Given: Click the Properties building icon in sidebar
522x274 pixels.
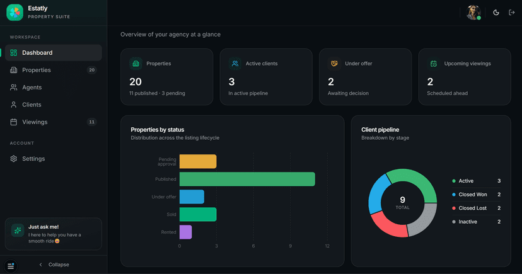Looking at the screenshot, I should [14, 70].
